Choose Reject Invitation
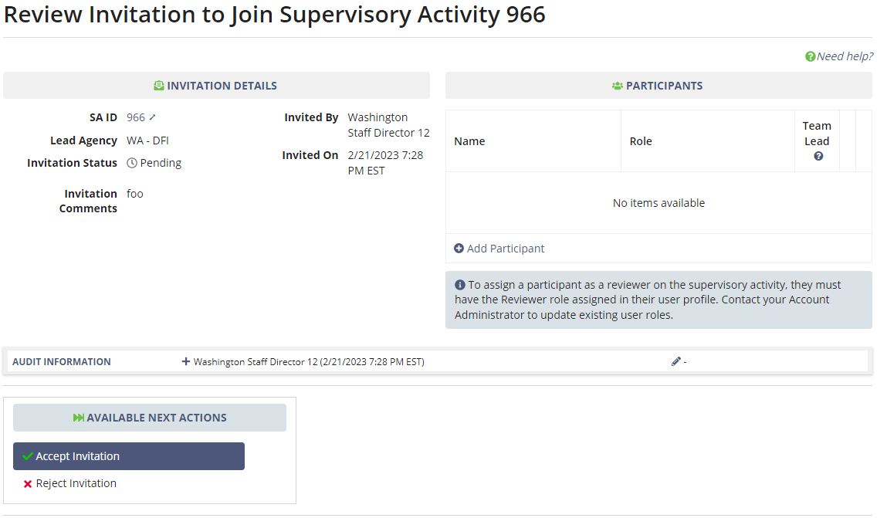 76,483
